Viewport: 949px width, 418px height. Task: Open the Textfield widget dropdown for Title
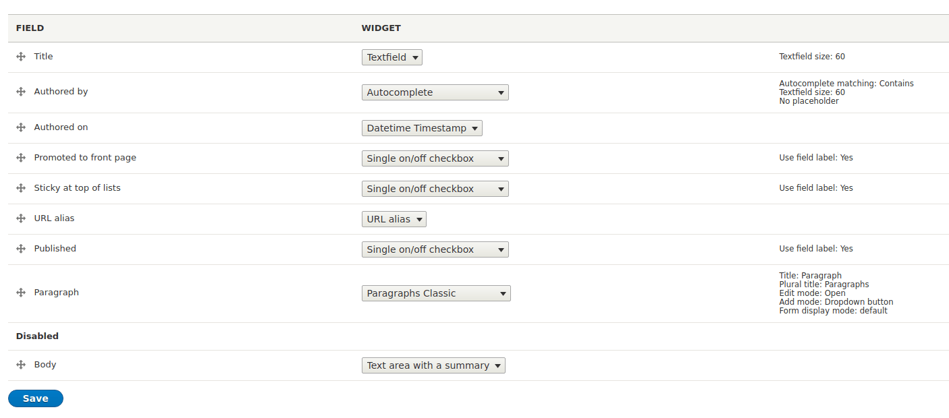click(x=391, y=57)
